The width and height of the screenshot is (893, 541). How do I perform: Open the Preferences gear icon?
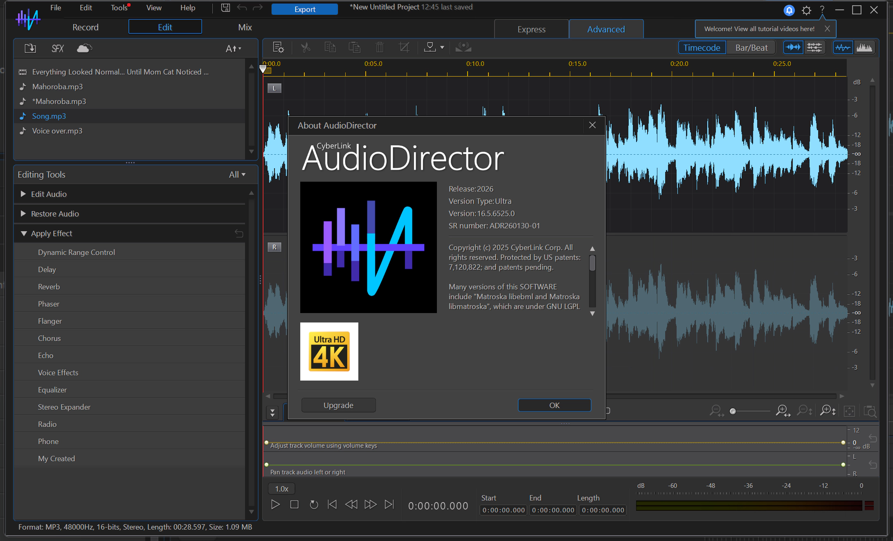[806, 10]
